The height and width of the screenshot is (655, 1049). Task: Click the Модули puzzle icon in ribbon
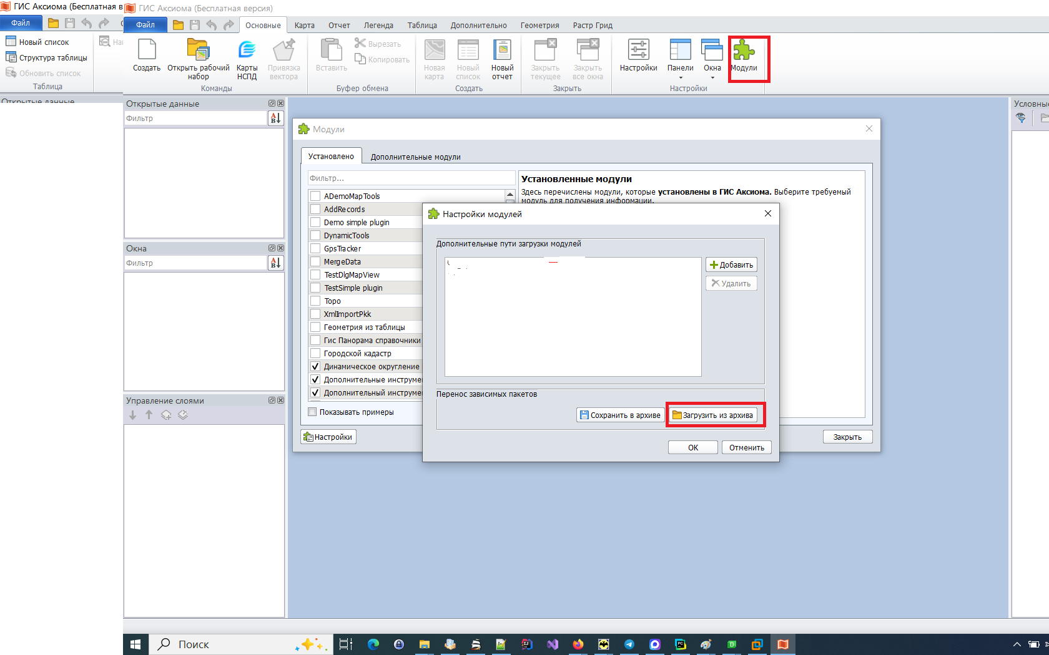pos(744,51)
